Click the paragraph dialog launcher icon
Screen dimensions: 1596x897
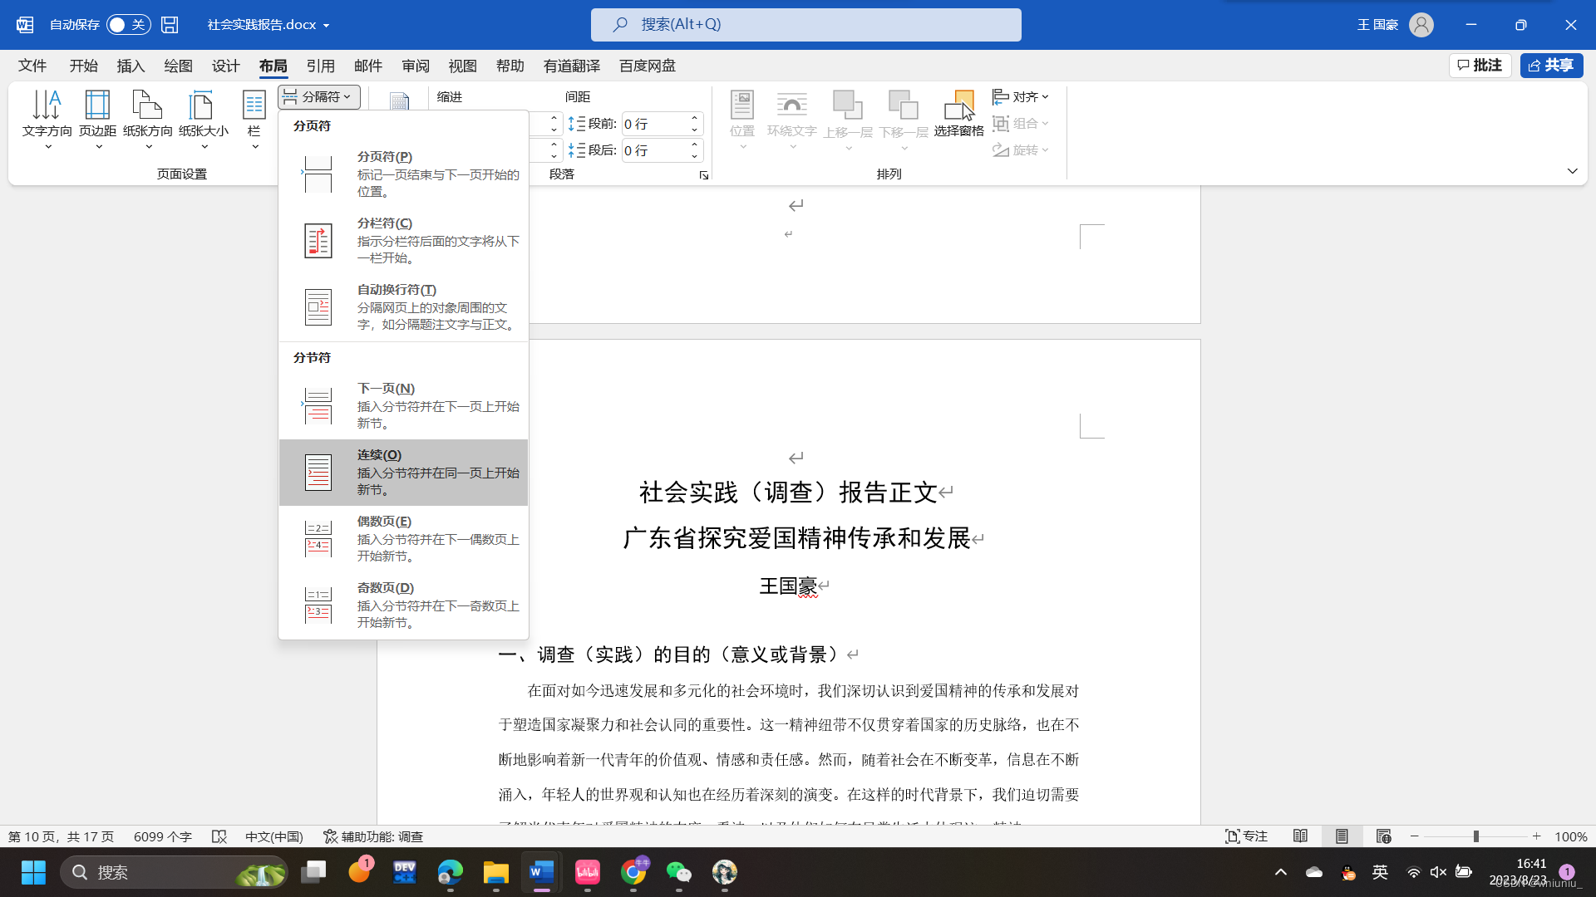pos(704,175)
